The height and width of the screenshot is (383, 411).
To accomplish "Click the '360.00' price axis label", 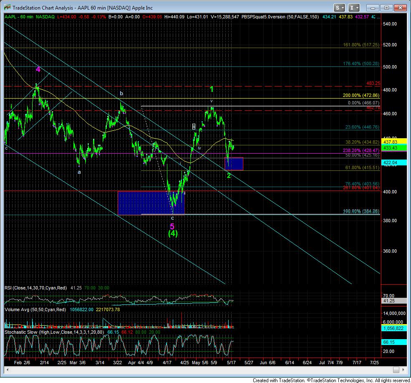I will 390,251.
